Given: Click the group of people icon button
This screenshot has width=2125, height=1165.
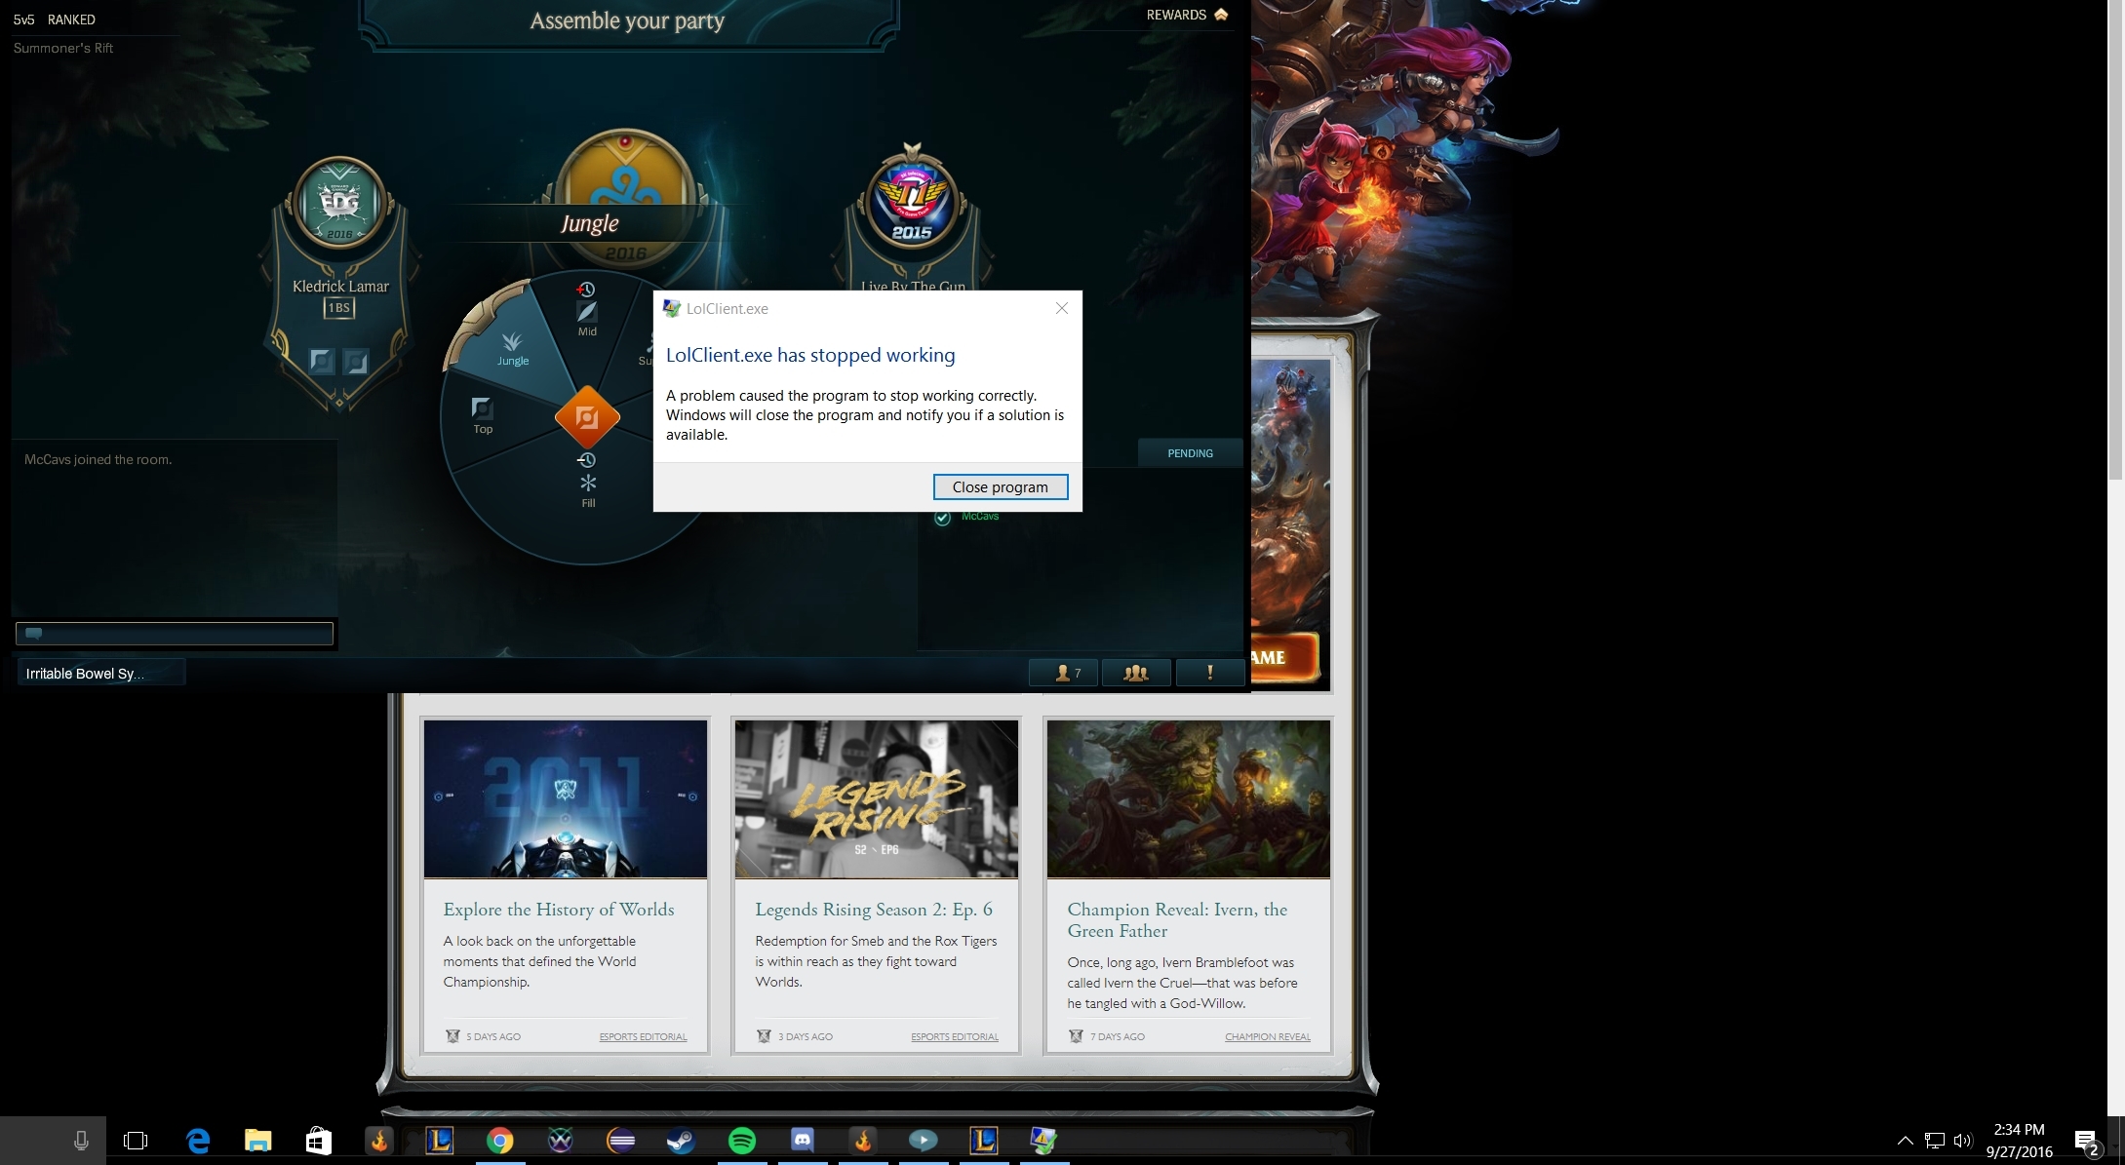Looking at the screenshot, I should tap(1136, 673).
